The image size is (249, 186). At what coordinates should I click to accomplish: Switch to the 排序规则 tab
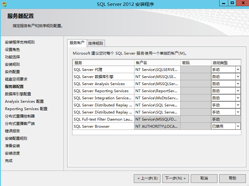[x=96, y=43]
